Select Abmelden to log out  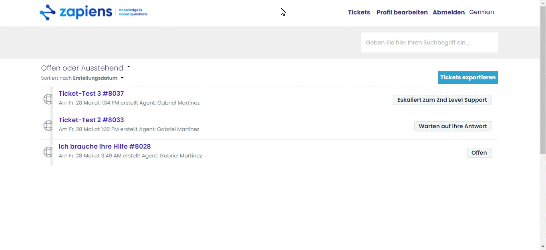point(449,12)
